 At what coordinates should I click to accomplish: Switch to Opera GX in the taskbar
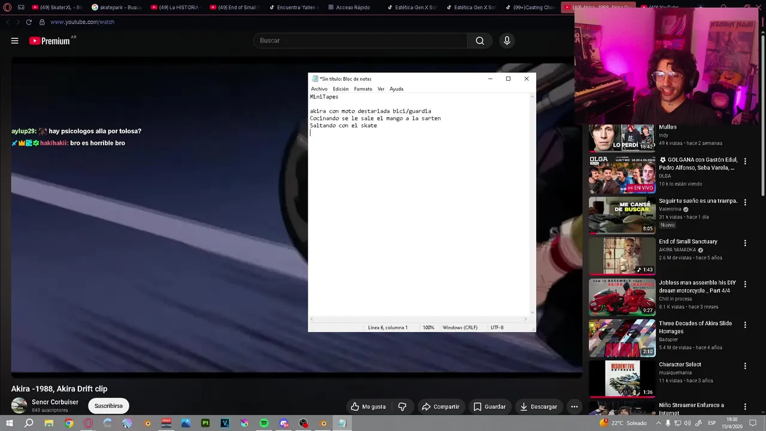click(x=88, y=423)
